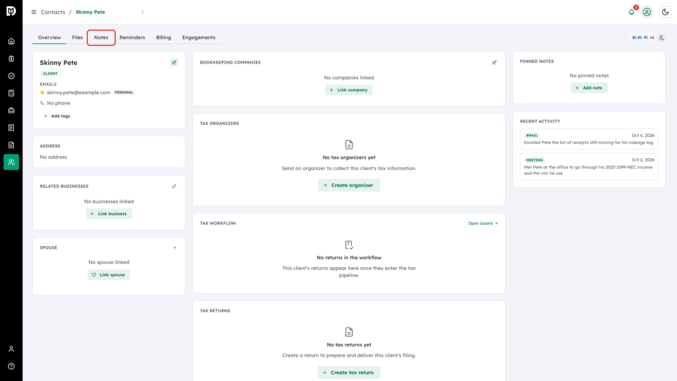The width and height of the screenshot is (677, 381).
Task: Click Create organizer button
Action: coord(349,185)
